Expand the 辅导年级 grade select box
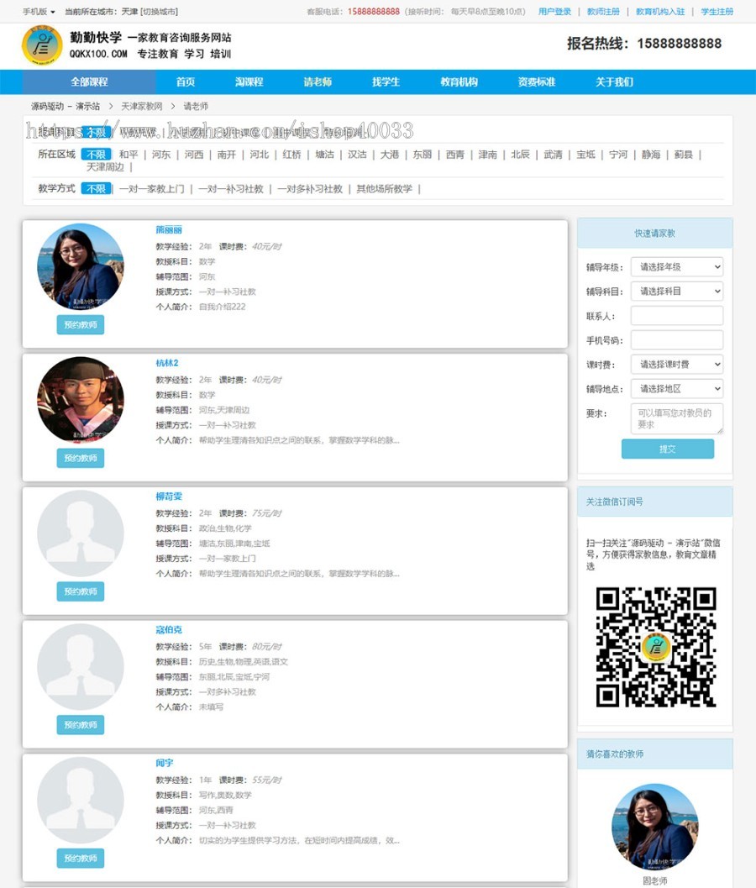This screenshot has width=756, height=888. 677,267
